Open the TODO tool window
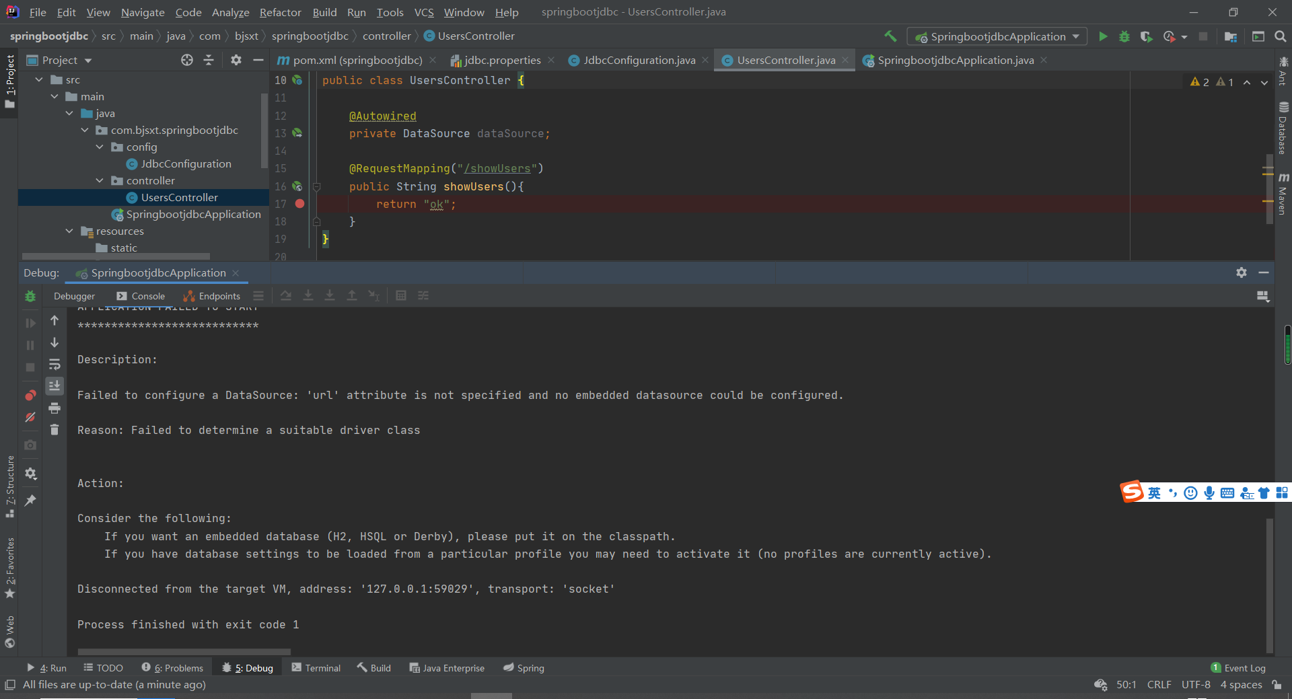This screenshot has height=699, width=1292. [103, 668]
